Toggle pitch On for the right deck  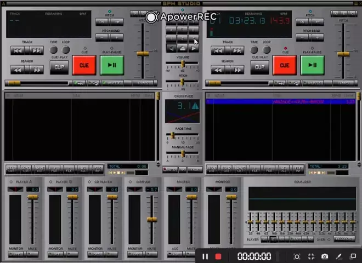pos(303,22)
